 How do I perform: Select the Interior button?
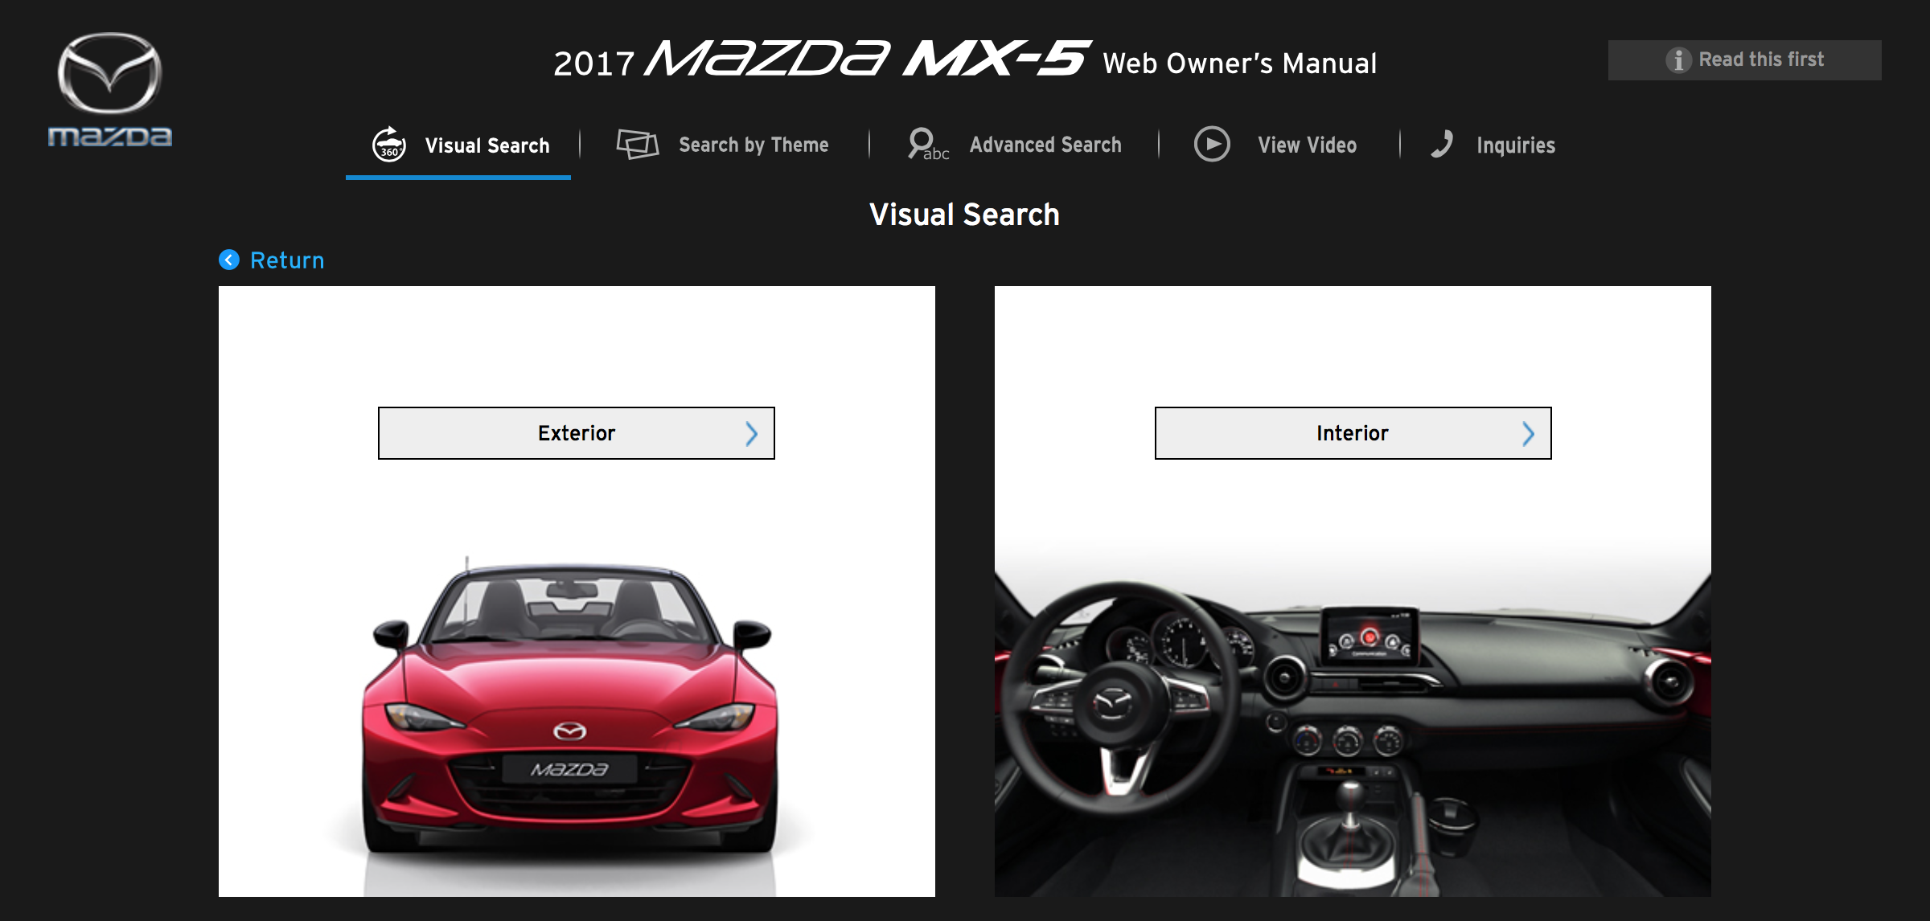point(1353,433)
